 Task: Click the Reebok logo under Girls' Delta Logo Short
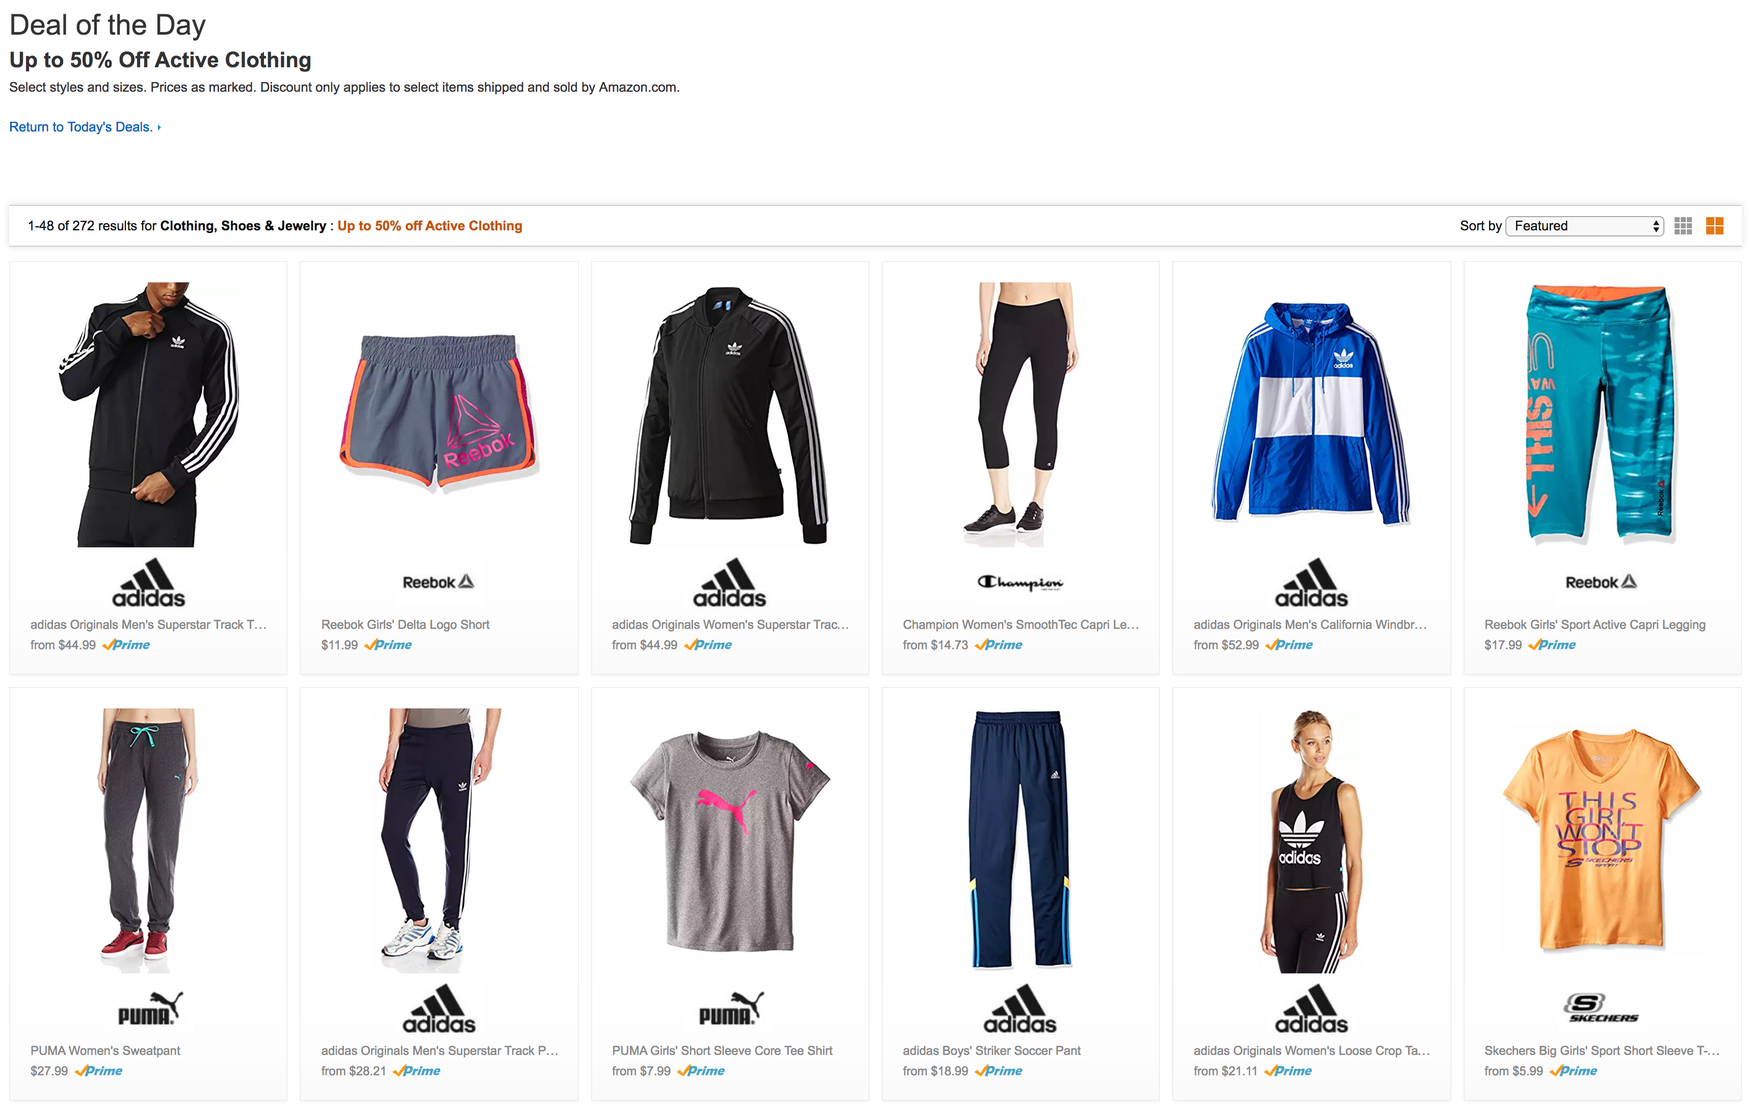(439, 581)
